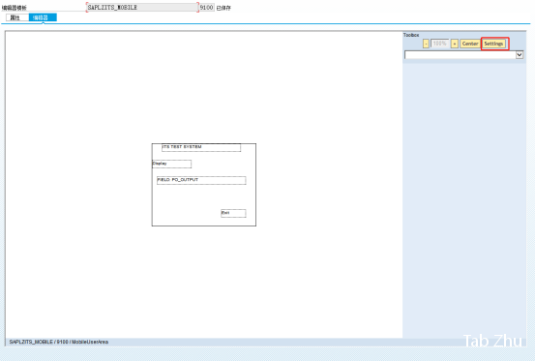Select the 编辑器 tab
535x361 pixels.
(x=43, y=17)
